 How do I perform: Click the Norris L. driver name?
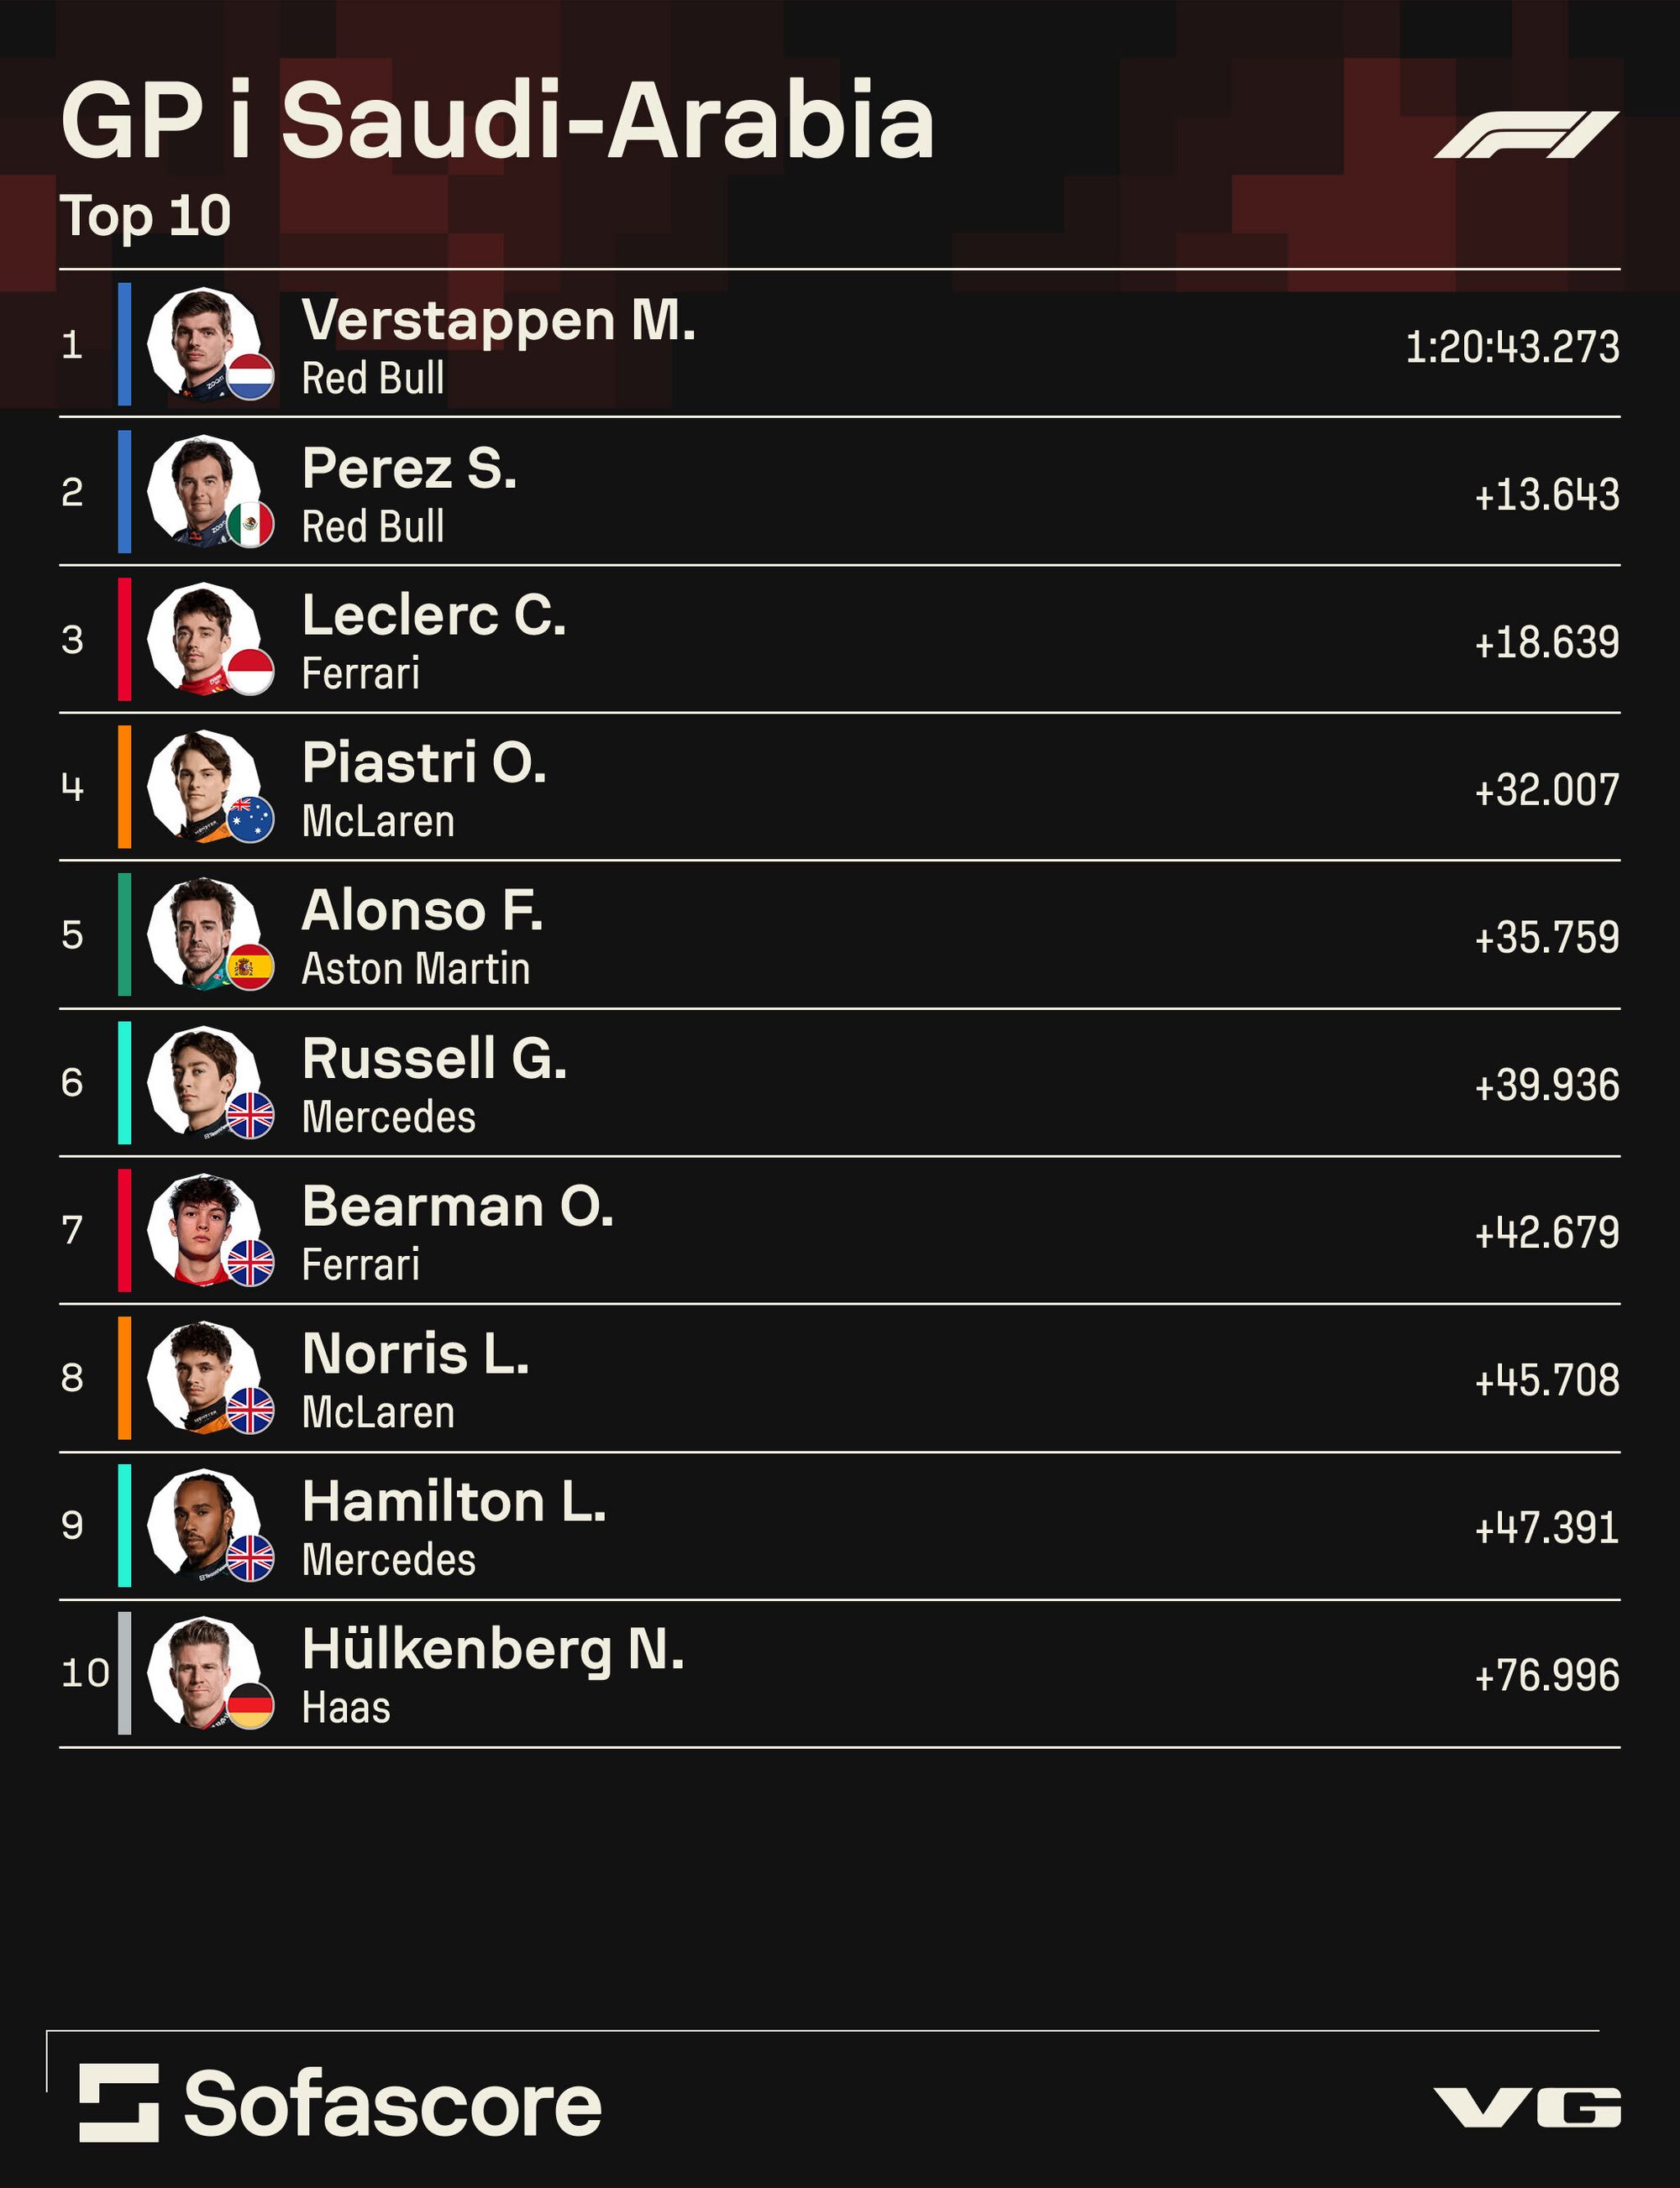415,1353
